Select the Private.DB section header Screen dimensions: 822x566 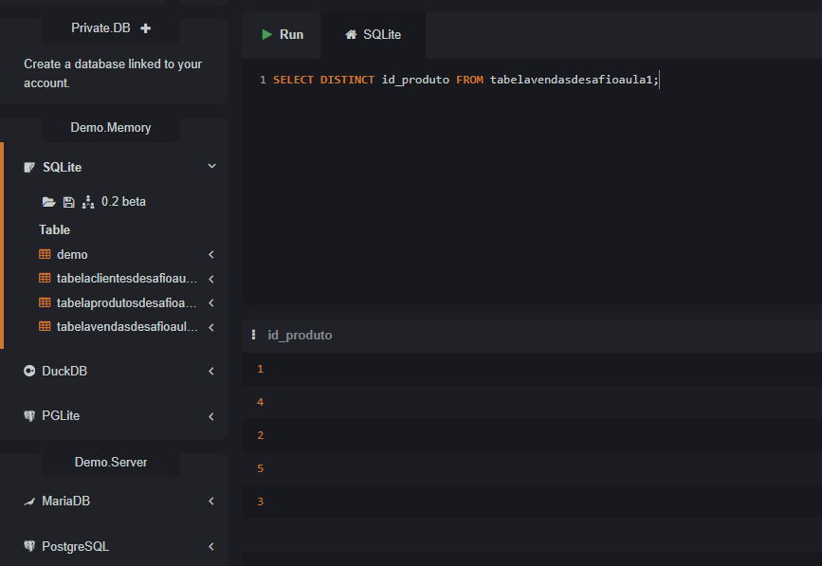click(x=111, y=28)
